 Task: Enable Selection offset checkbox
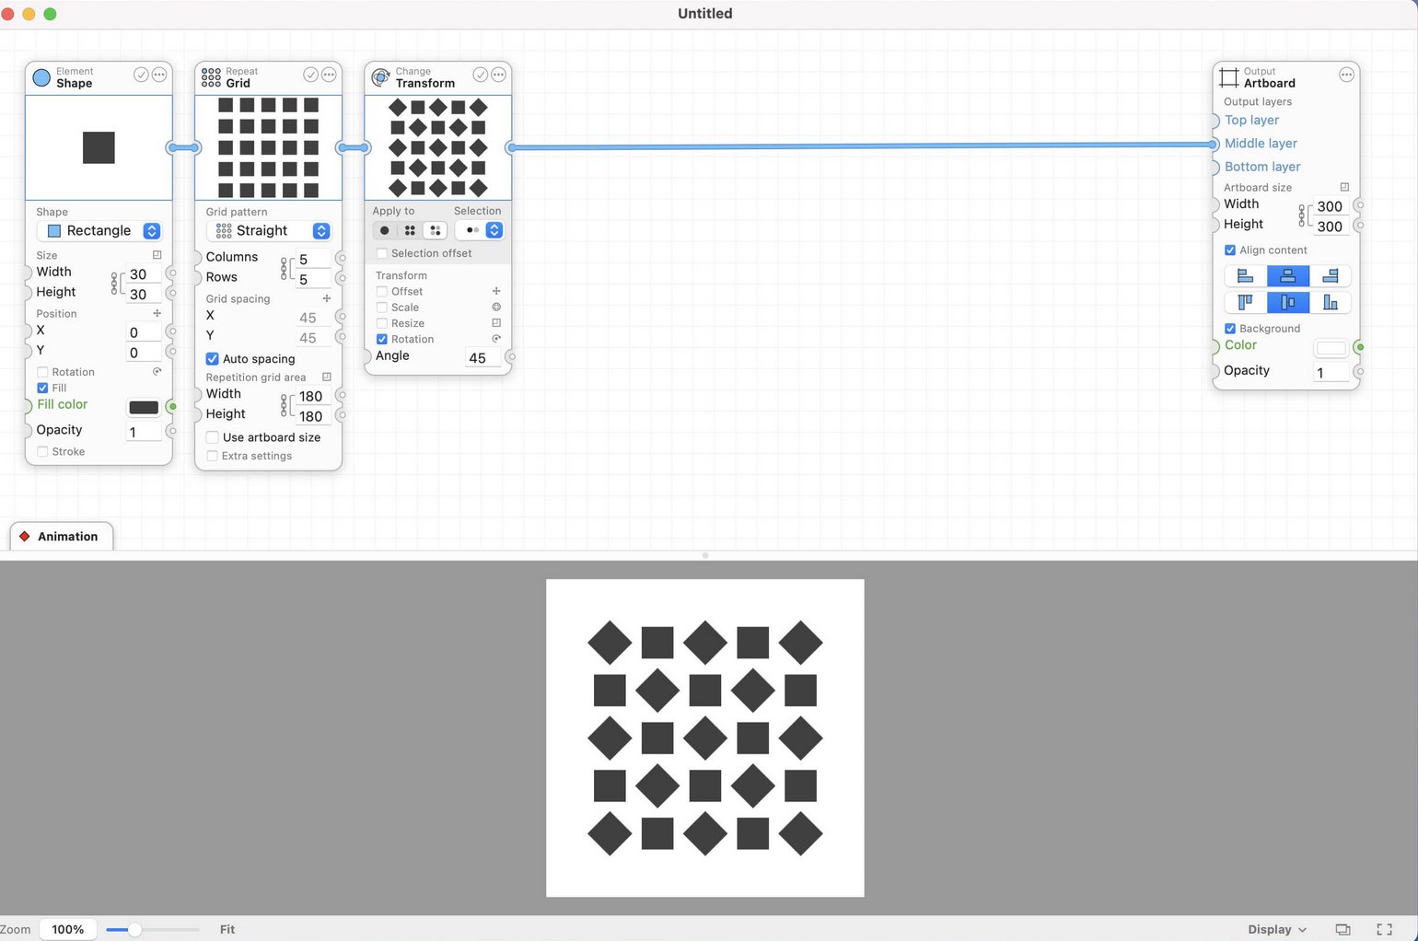[x=381, y=253]
